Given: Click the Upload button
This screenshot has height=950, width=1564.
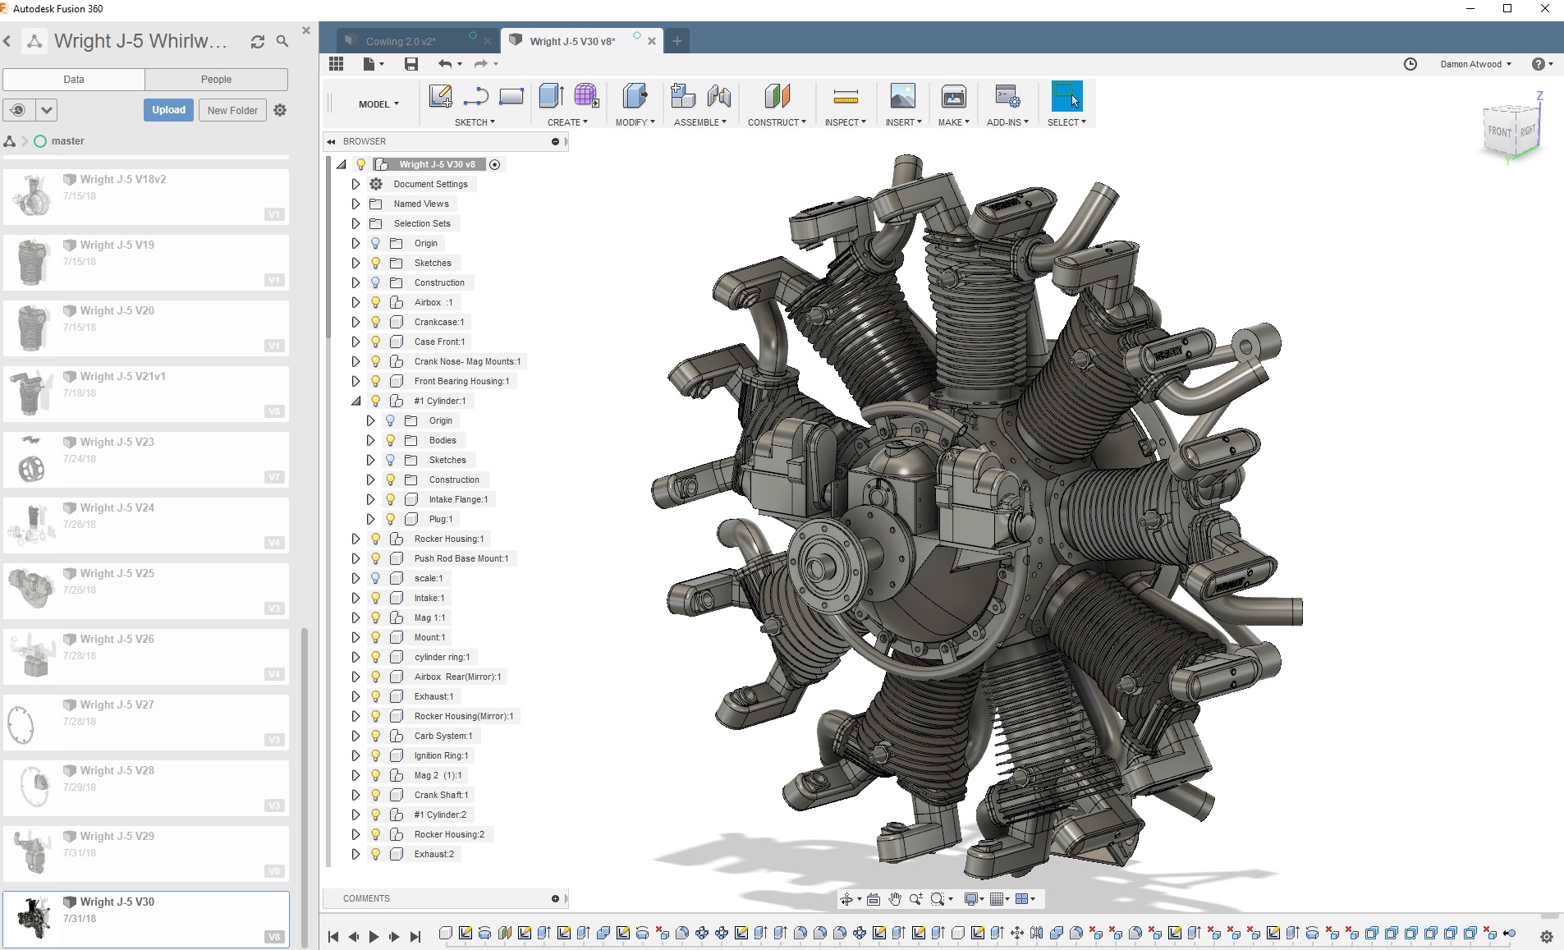Looking at the screenshot, I should pos(168,110).
